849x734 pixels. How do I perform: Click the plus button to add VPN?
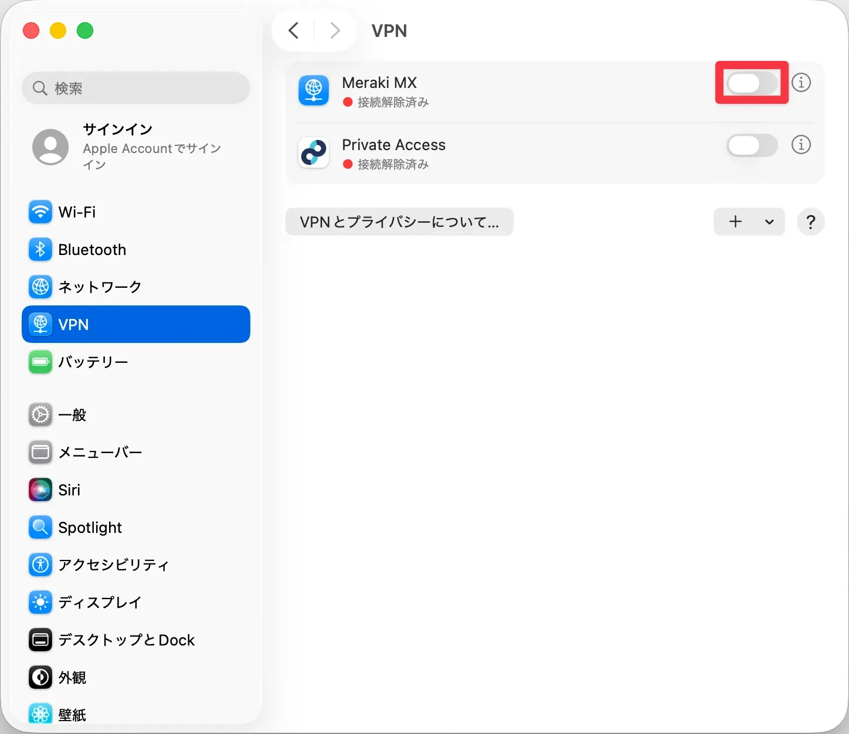click(x=735, y=222)
